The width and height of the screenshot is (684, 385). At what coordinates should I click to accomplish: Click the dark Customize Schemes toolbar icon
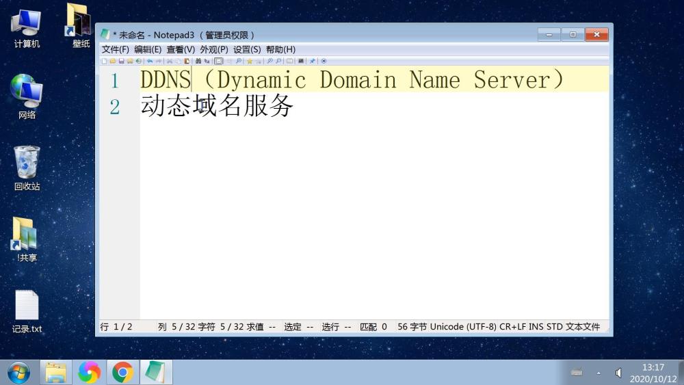(301, 61)
